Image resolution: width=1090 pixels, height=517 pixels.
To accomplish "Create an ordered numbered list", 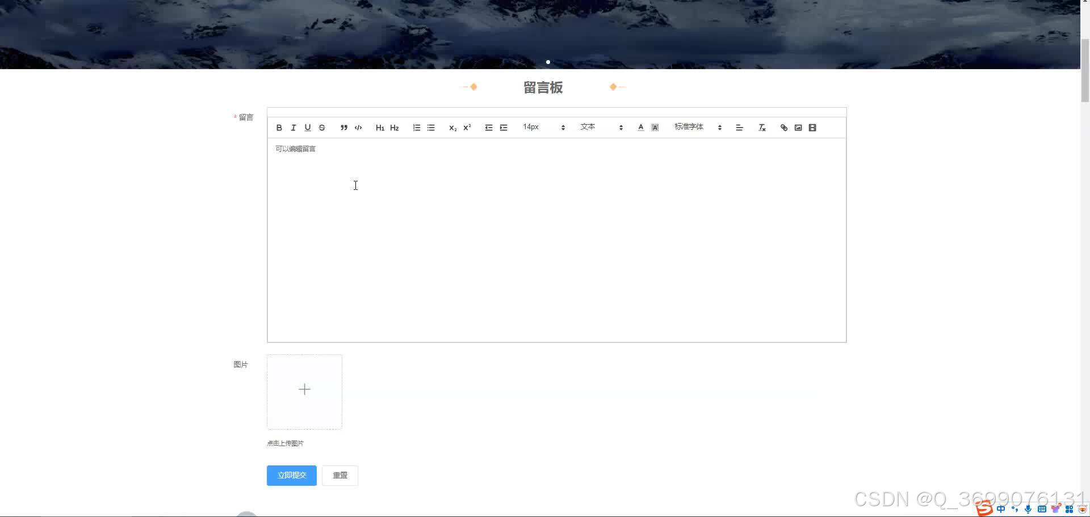I will 417,128.
